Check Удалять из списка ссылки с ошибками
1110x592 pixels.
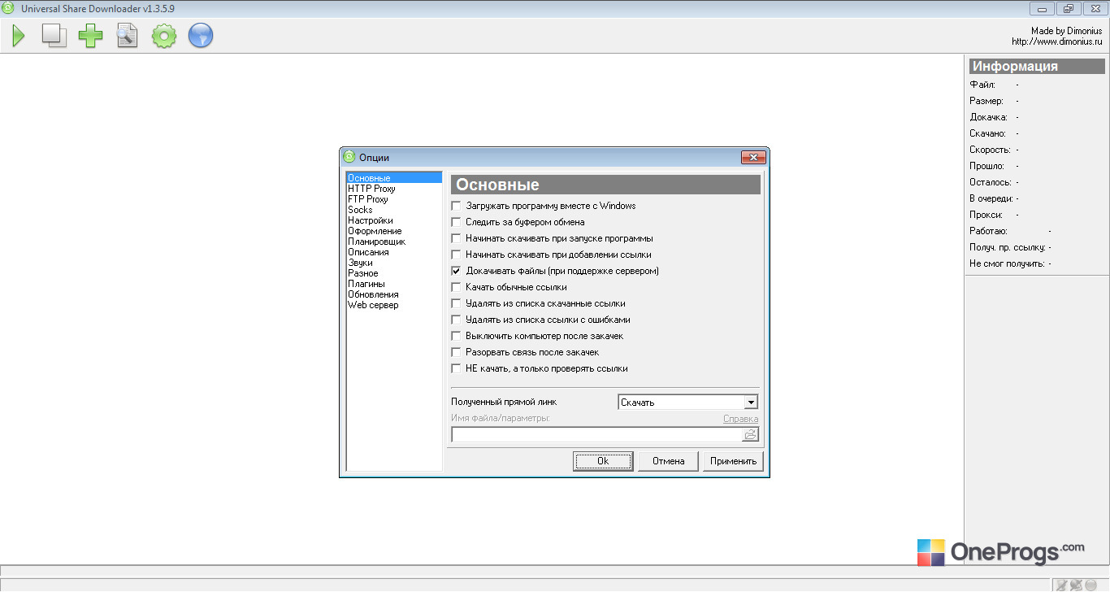(456, 320)
